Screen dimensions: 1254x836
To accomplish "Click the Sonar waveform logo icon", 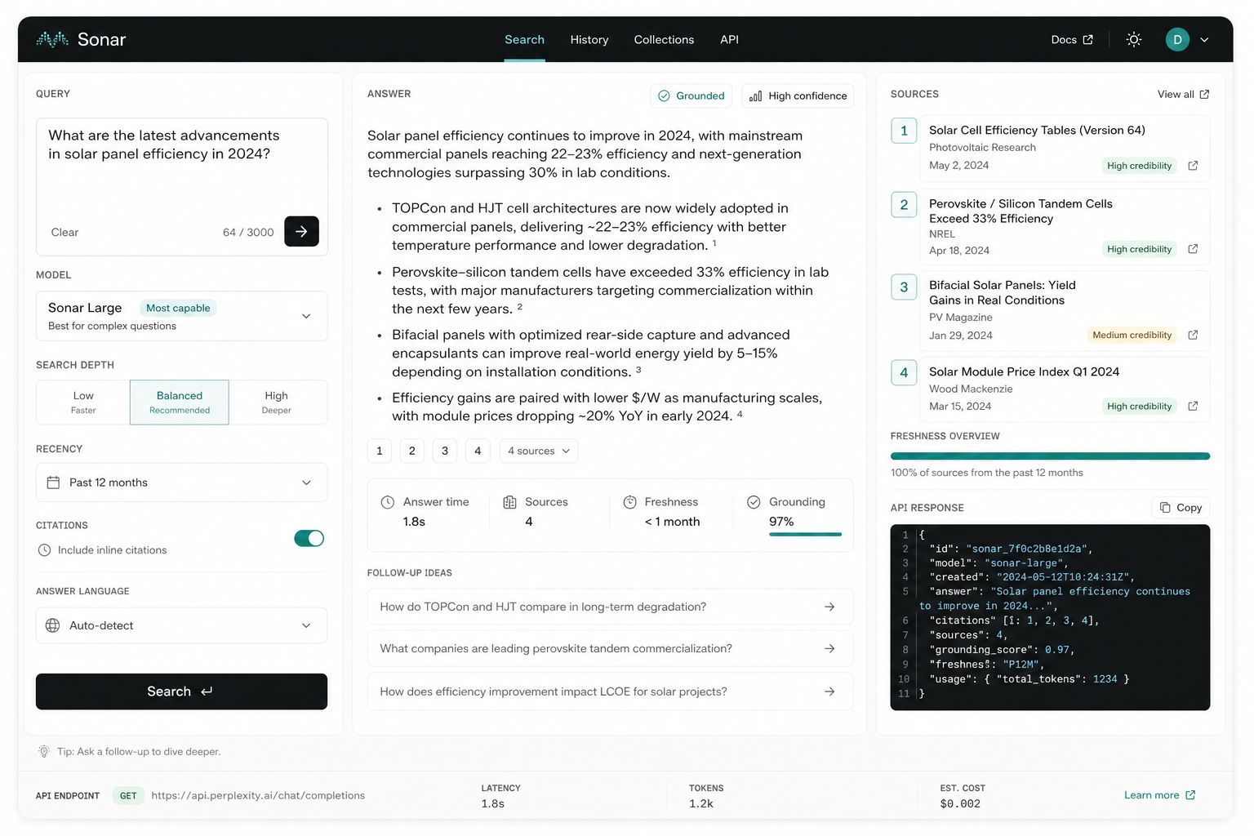I will pos(52,39).
